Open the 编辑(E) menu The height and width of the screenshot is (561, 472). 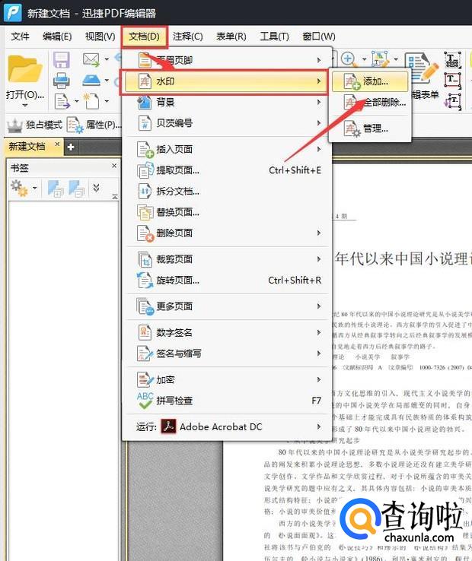click(x=56, y=36)
